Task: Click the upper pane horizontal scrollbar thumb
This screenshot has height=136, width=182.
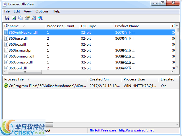Action: coord(25,72)
